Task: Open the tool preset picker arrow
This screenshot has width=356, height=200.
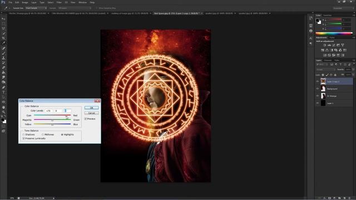Action: coord(10,8)
